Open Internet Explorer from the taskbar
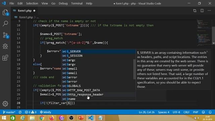 (x=23, y=118)
